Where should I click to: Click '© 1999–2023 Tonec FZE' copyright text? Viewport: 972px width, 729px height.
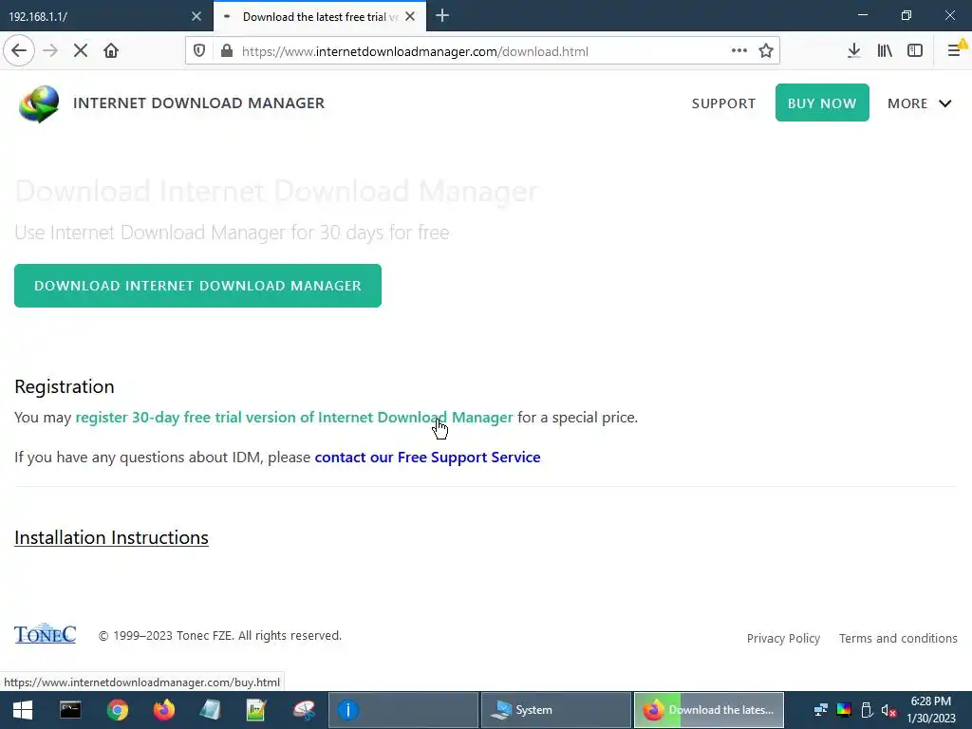(x=167, y=635)
